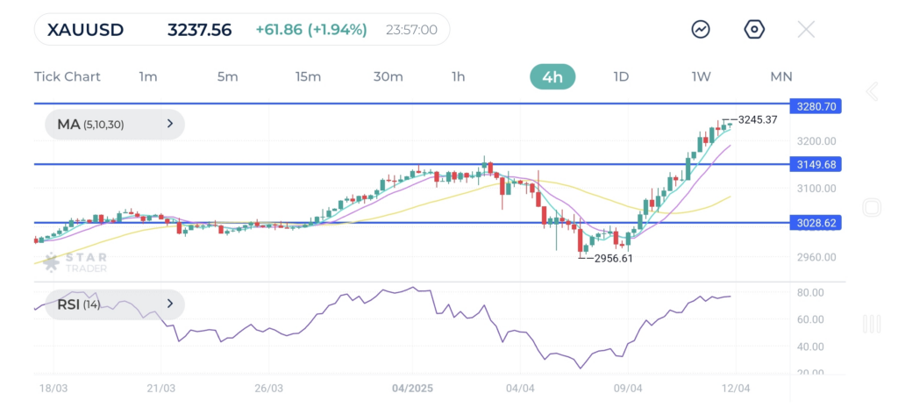This screenshot has height=415, width=898.
Task: Close the chart with the X icon
Action: 806,30
